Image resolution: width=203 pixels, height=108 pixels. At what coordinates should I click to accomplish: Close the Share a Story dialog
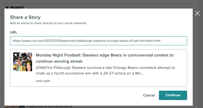(x=197, y=13)
